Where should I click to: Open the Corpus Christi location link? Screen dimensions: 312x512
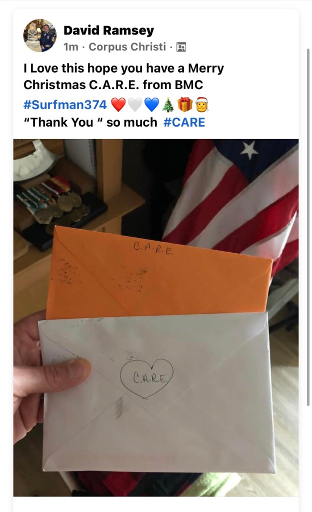point(127,47)
